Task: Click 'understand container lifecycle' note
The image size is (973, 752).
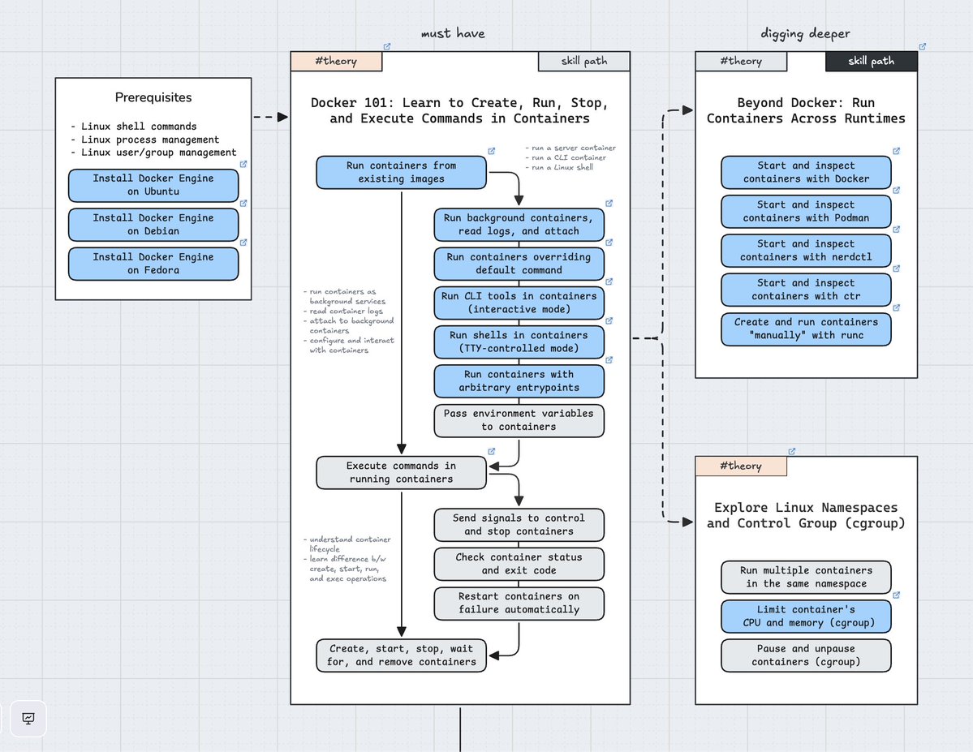Action: tap(347, 544)
